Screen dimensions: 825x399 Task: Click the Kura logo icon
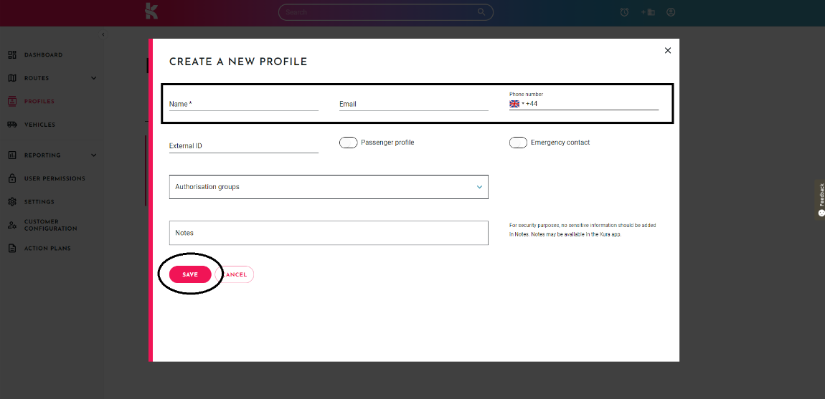click(x=151, y=11)
